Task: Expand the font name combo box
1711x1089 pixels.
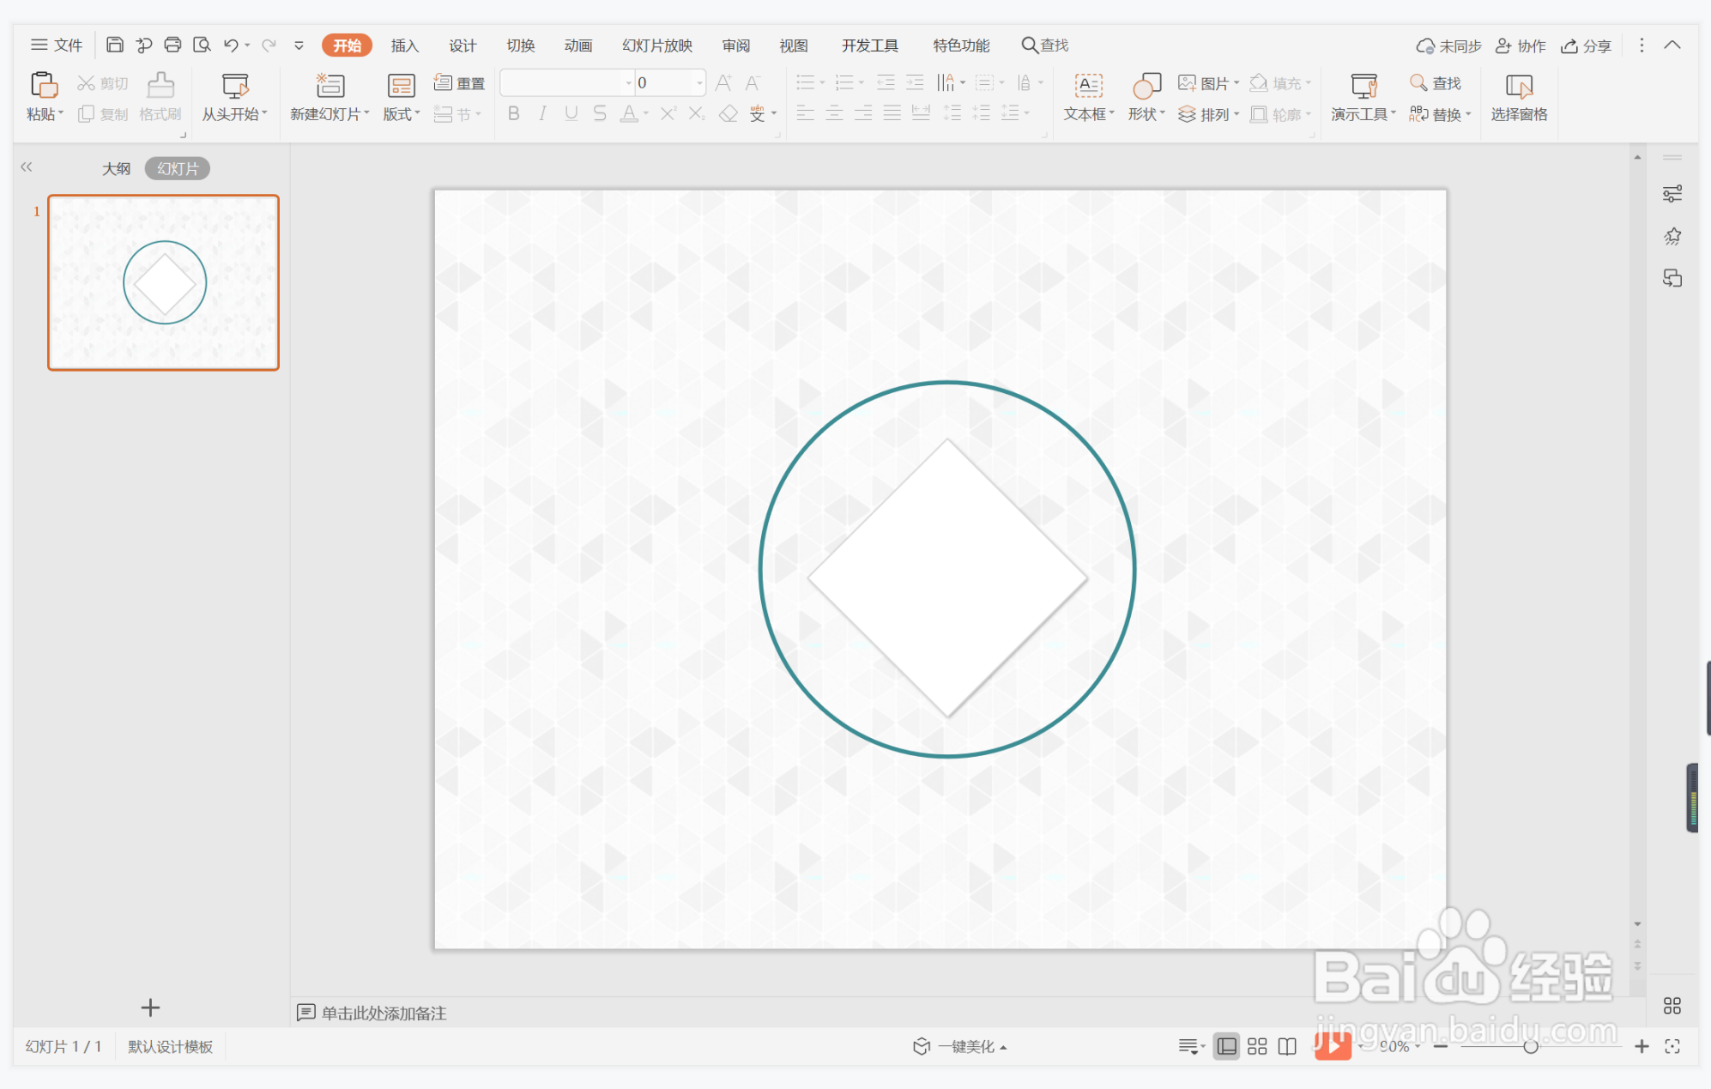Action: pos(628,83)
